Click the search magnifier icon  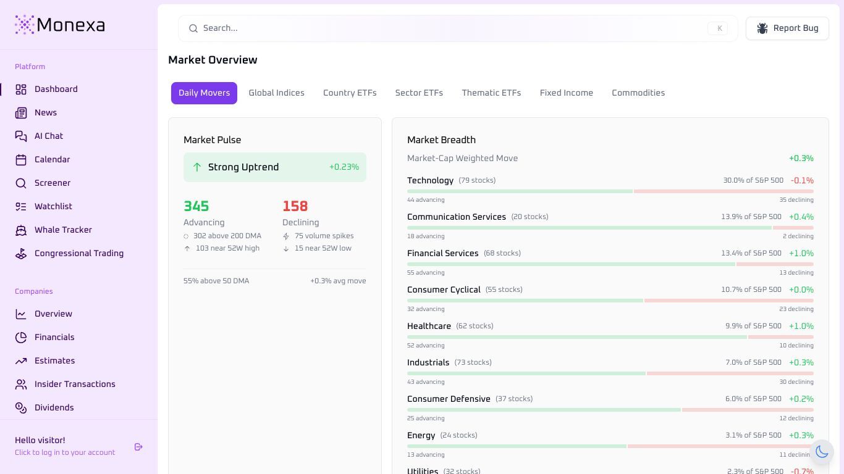click(193, 28)
